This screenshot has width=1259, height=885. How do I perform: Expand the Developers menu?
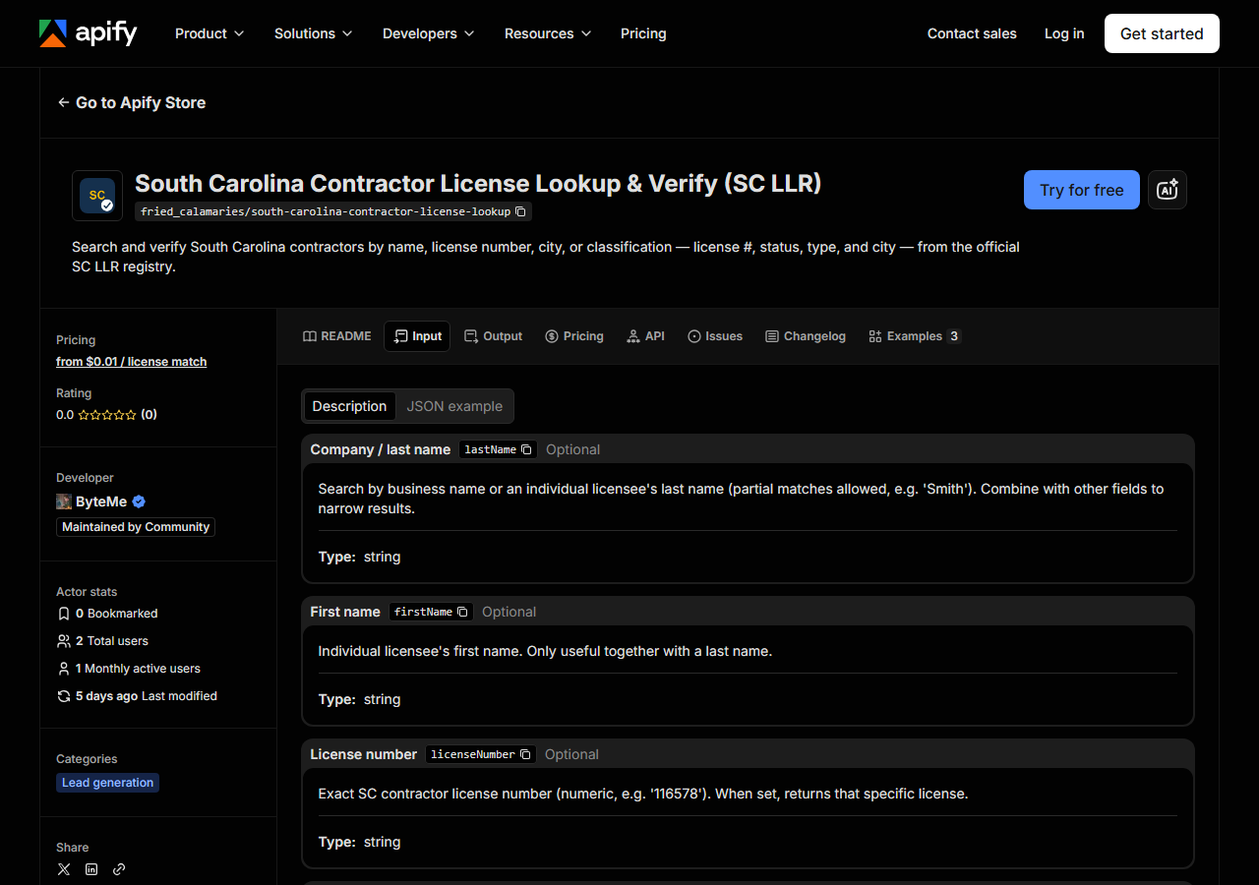tap(429, 33)
